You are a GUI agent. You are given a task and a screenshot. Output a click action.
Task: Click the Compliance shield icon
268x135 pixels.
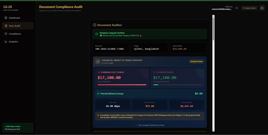pyautogui.click(x=6, y=34)
